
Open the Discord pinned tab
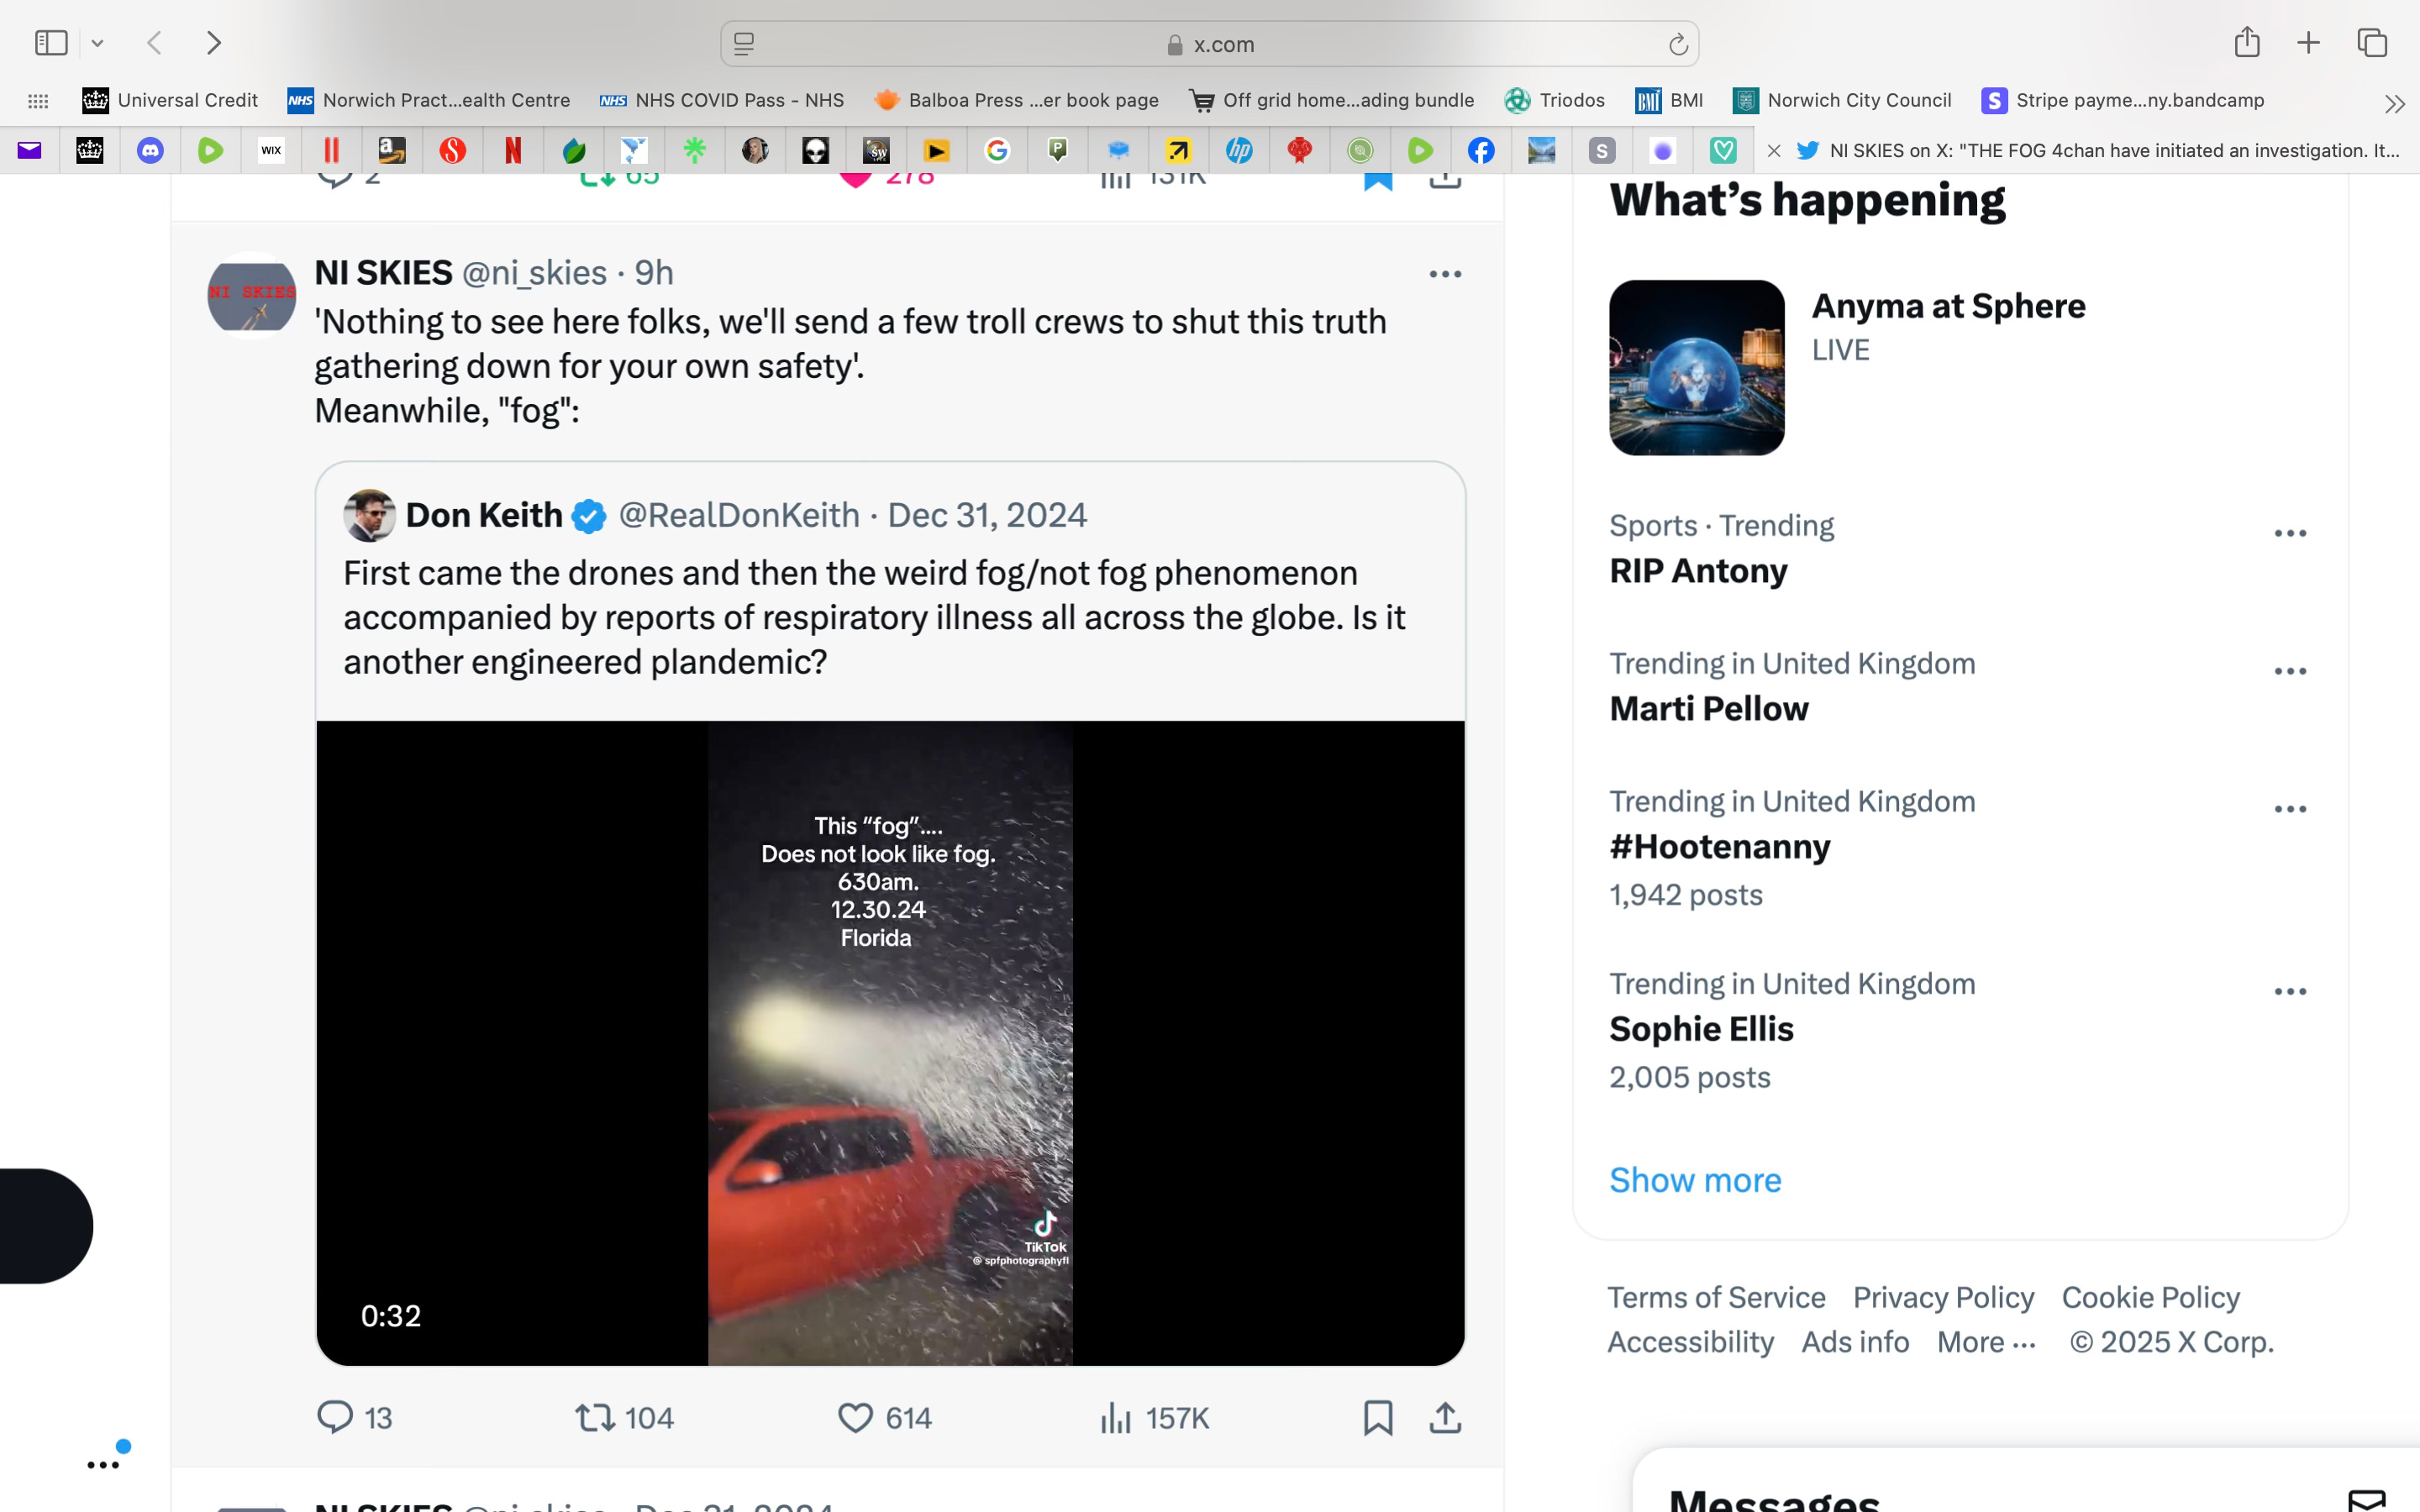150,151
